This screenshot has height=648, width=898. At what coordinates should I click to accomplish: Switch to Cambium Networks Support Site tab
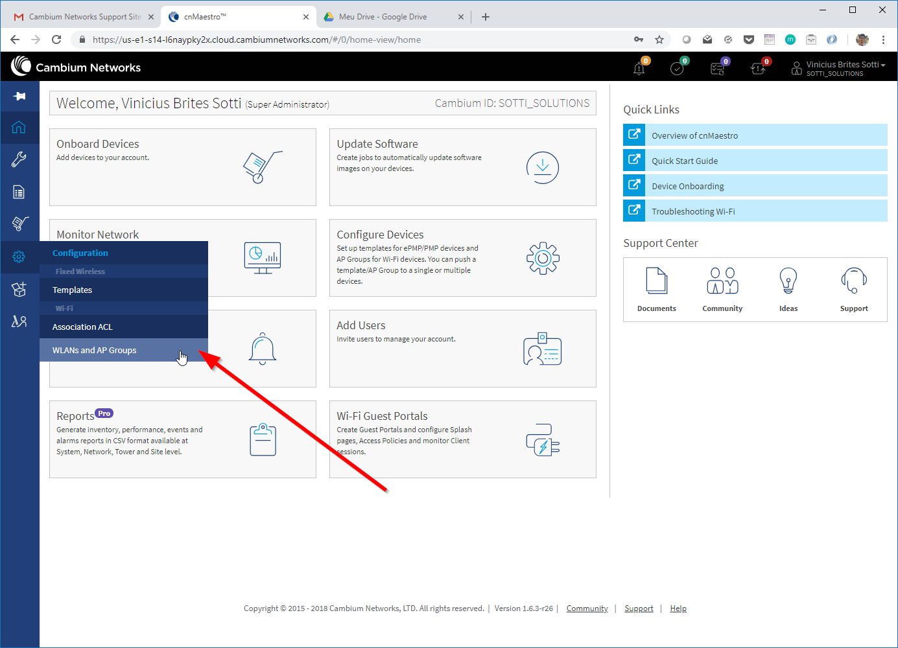pyautogui.click(x=84, y=17)
